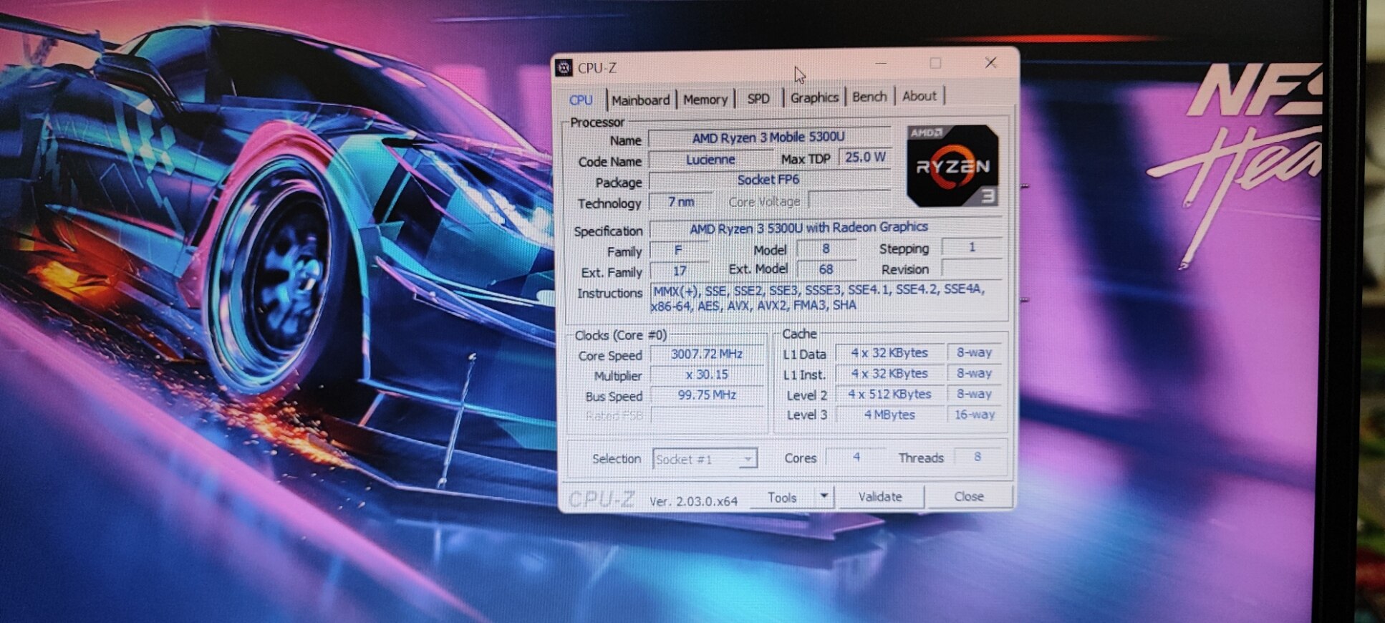Viewport: 1385px width, 623px height.
Task: Expand the Tools dropdown arrow
Action: coord(824,496)
